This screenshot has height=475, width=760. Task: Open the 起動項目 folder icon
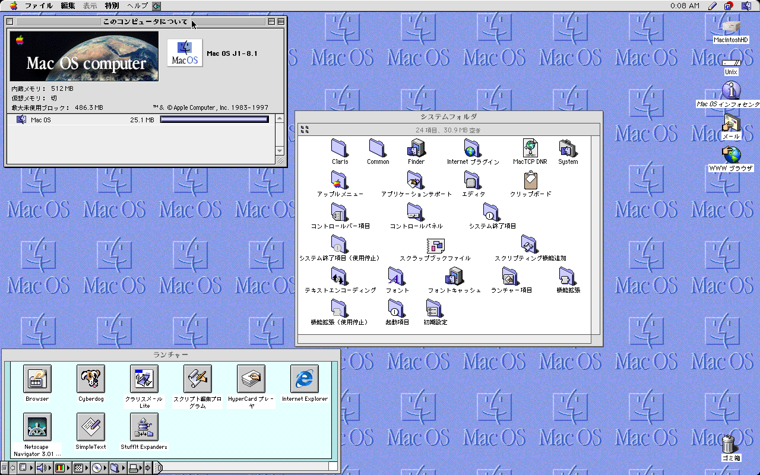click(397, 308)
